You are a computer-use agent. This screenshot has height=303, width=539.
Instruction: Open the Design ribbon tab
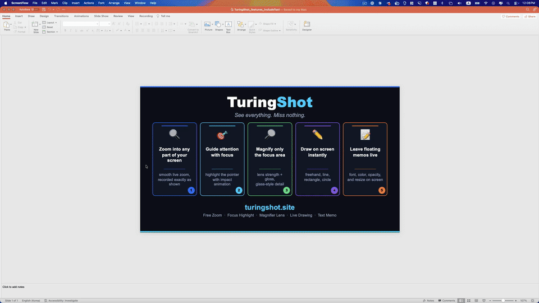tap(44, 16)
